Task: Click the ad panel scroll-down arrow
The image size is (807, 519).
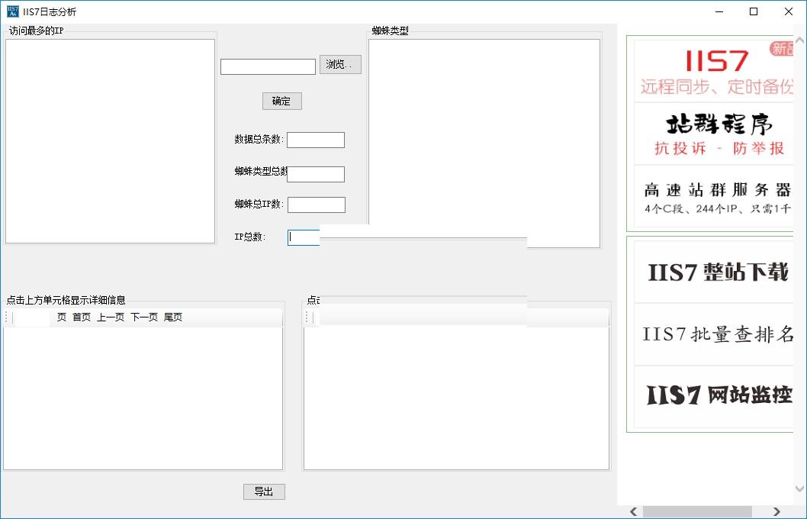Action: point(800,488)
